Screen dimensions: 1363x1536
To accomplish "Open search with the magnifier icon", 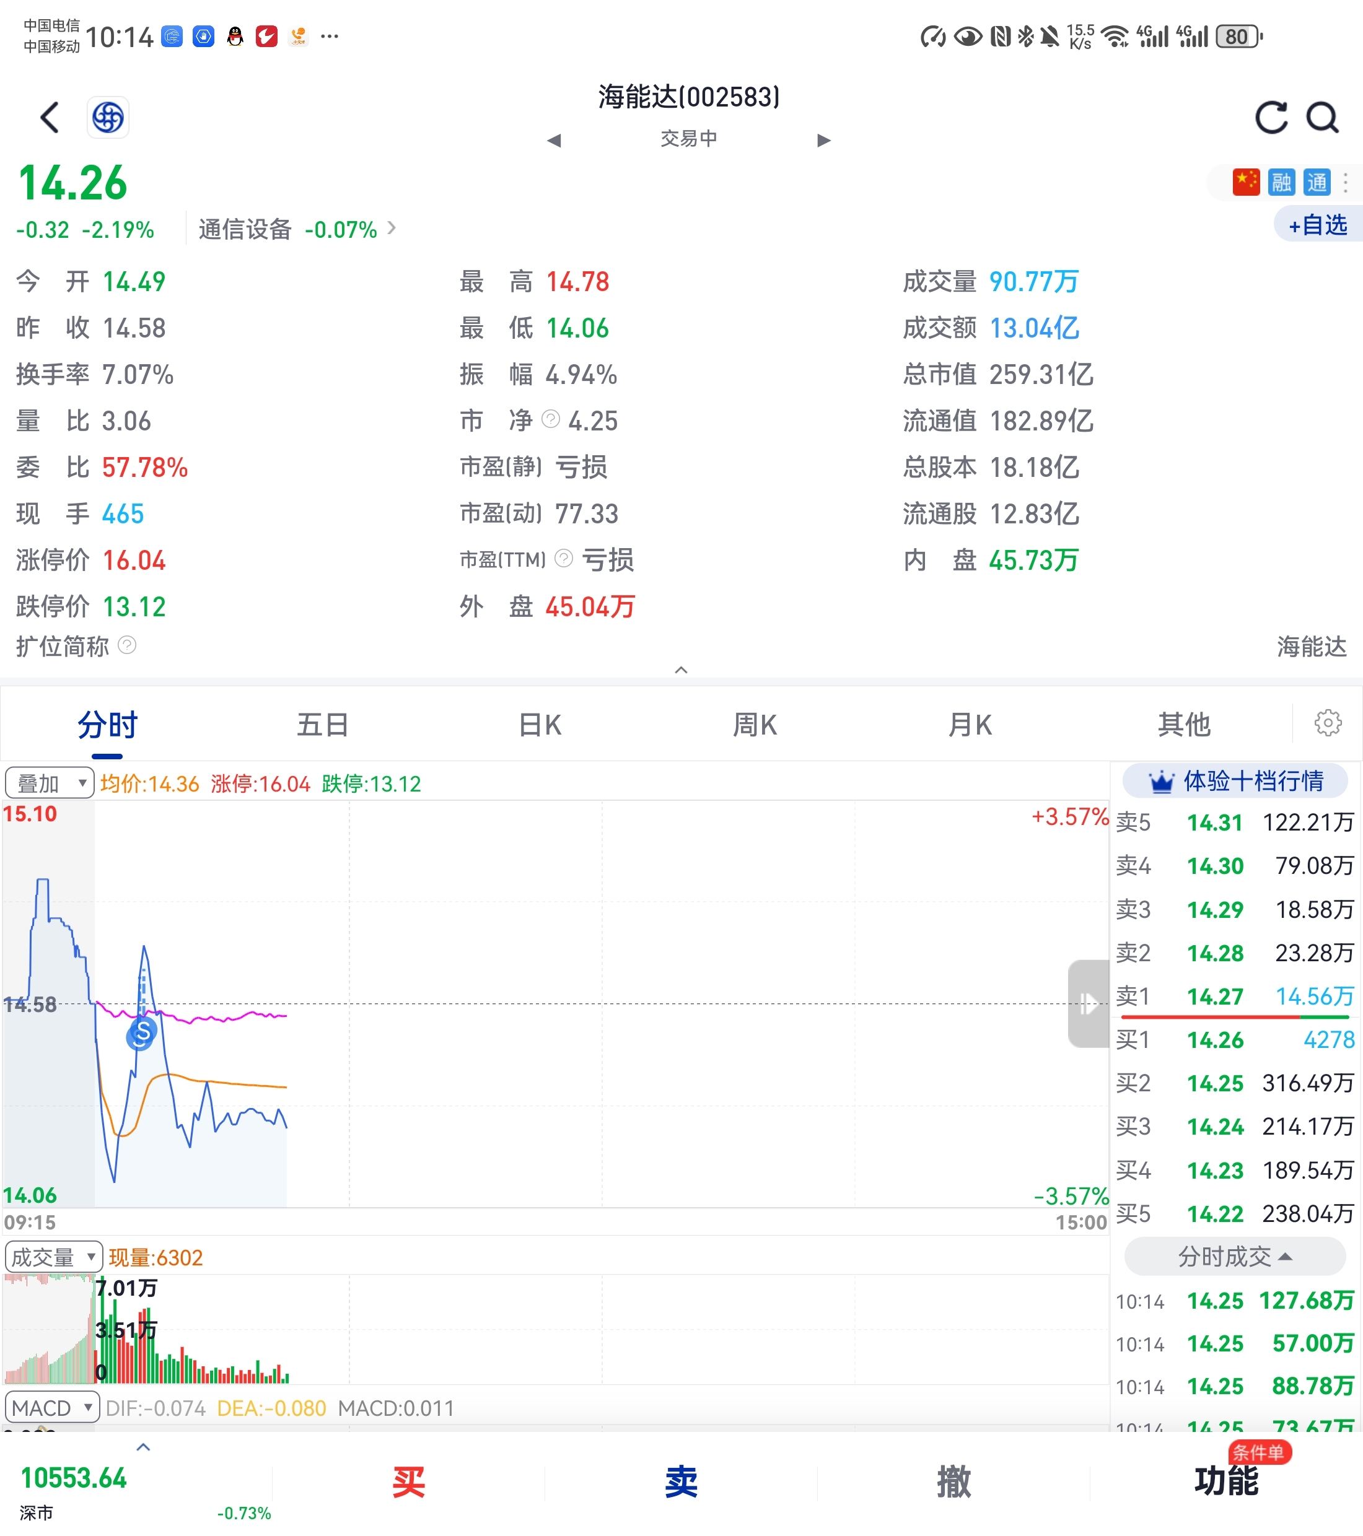I will (x=1322, y=117).
